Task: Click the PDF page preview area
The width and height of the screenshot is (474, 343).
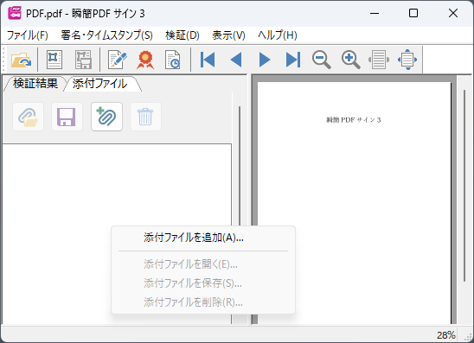Action: (354, 202)
